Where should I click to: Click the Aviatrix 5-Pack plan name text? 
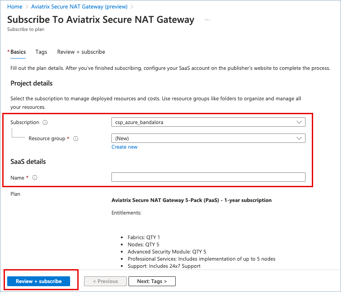[x=191, y=200]
